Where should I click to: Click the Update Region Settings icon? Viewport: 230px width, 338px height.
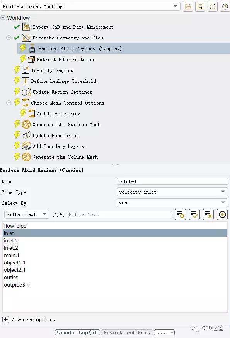click(x=26, y=92)
